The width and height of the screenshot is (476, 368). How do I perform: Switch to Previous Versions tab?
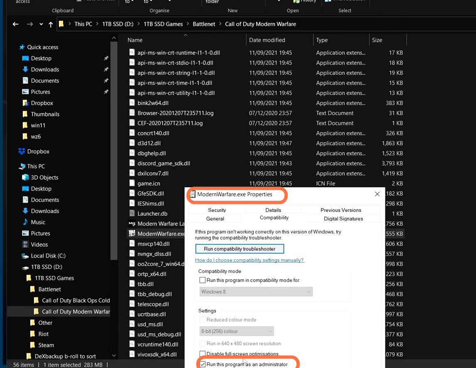tap(340, 210)
